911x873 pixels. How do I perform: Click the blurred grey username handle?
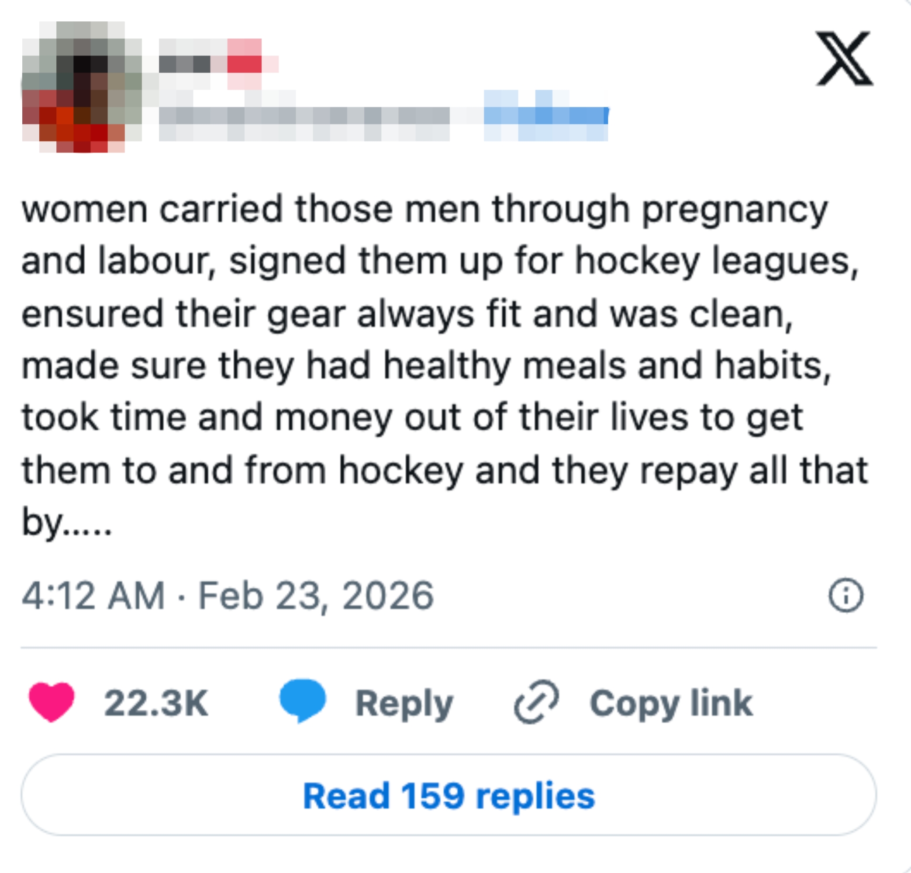304,116
